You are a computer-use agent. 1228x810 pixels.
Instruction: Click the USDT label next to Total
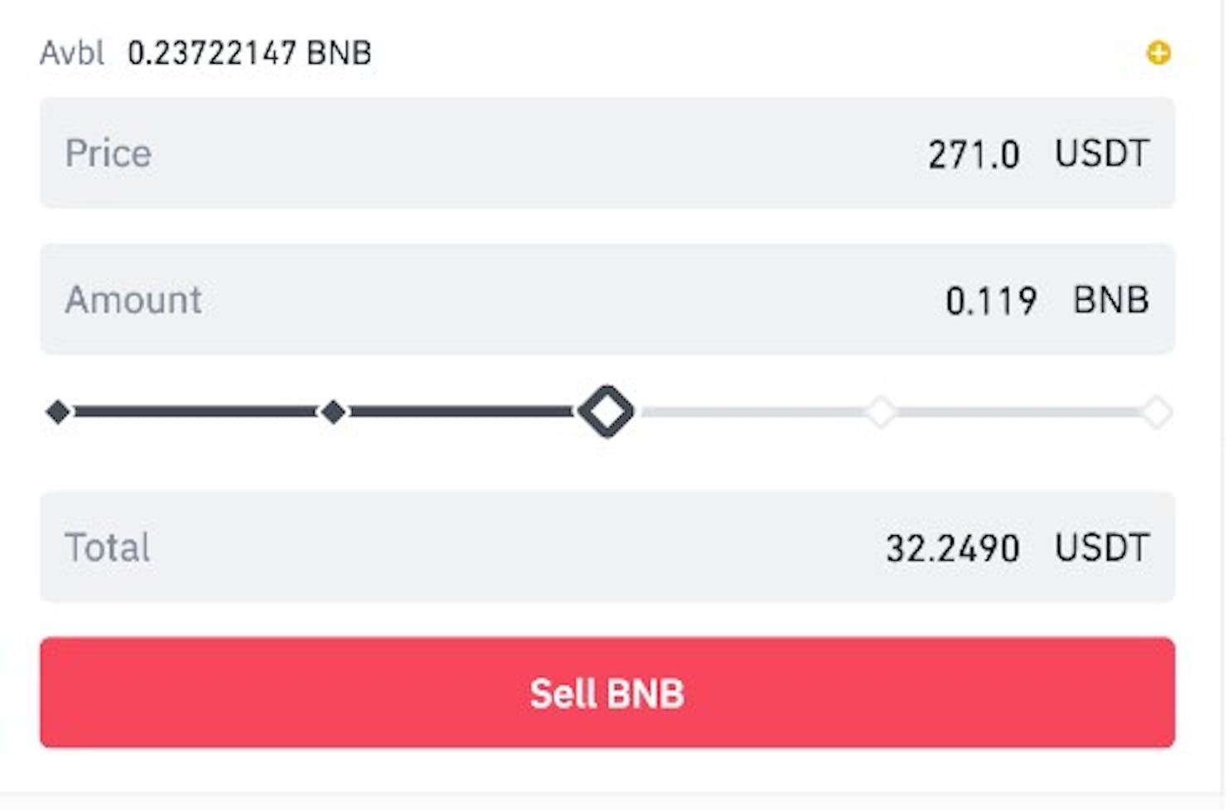click(1104, 547)
